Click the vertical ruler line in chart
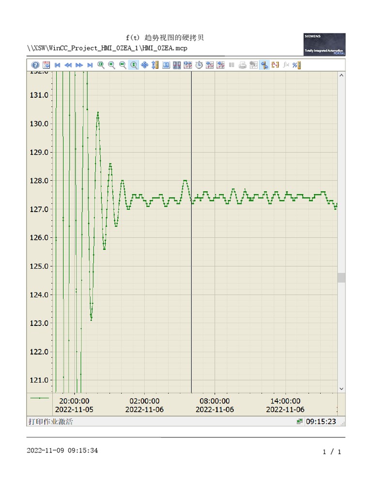The height and width of the screenshot is (496, 372). tap(191, 232)
